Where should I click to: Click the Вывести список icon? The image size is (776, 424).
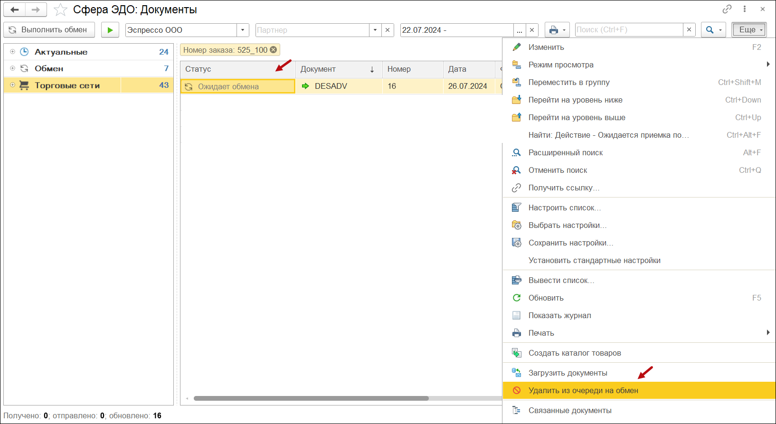tap(517, 280)
